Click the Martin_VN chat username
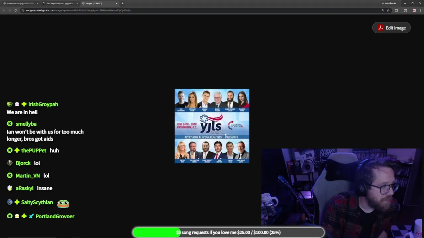This screenshot has width=424, height=238. [x=28, y=176]
